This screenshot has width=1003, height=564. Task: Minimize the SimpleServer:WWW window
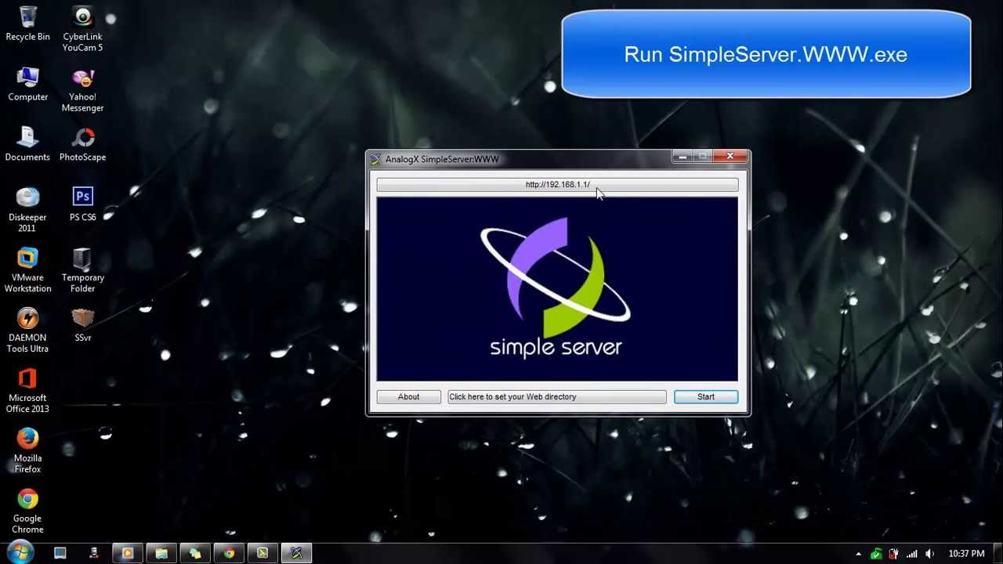683,157
